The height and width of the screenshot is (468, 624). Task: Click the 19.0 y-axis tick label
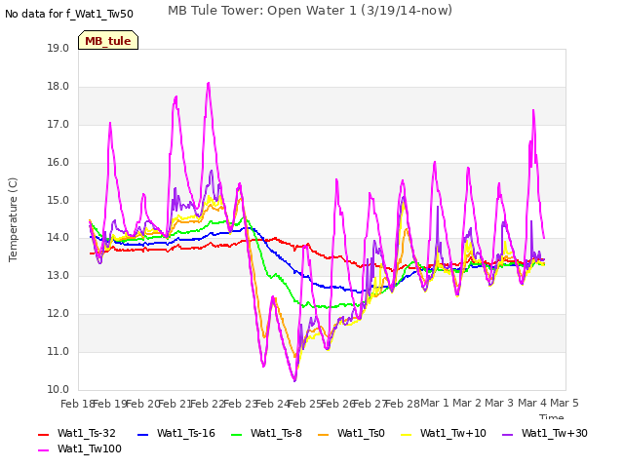(x=58, y=48)
